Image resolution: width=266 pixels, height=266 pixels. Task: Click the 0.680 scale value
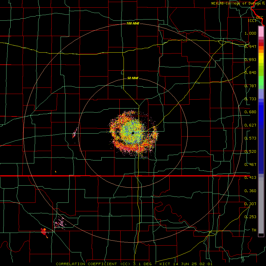(x=250, y=112)
